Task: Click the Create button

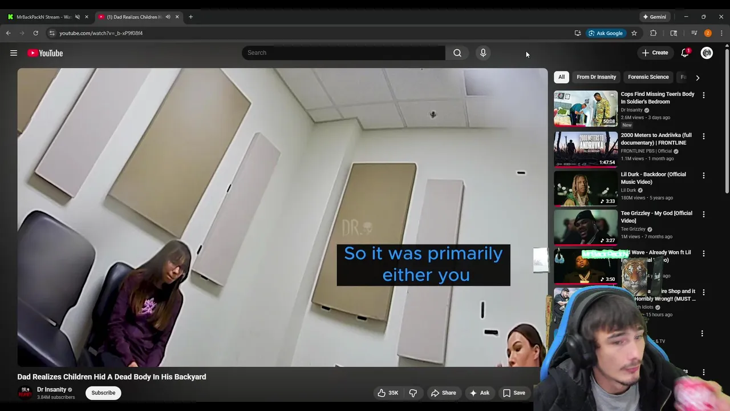Action: 655,53
